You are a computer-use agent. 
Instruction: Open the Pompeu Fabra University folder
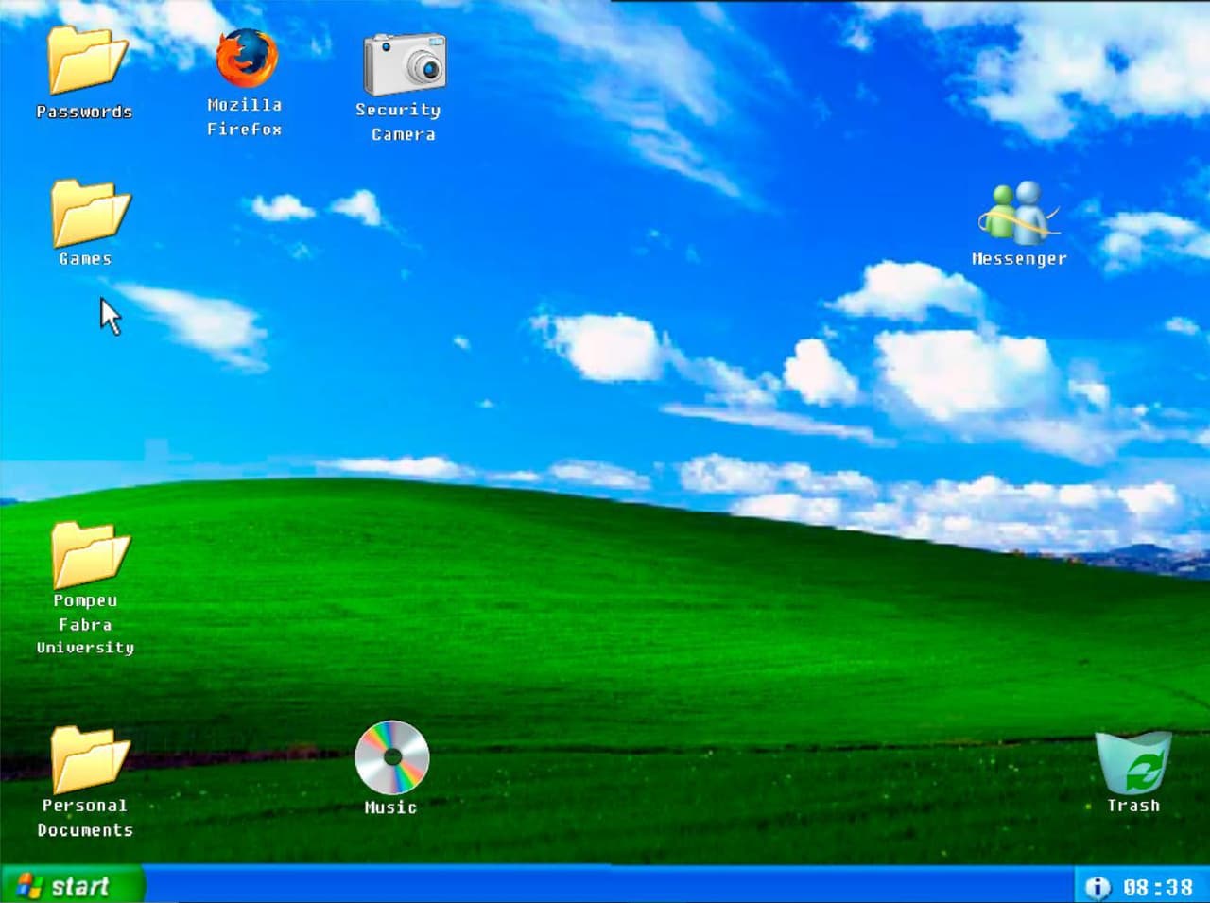(x=90, y=555)
